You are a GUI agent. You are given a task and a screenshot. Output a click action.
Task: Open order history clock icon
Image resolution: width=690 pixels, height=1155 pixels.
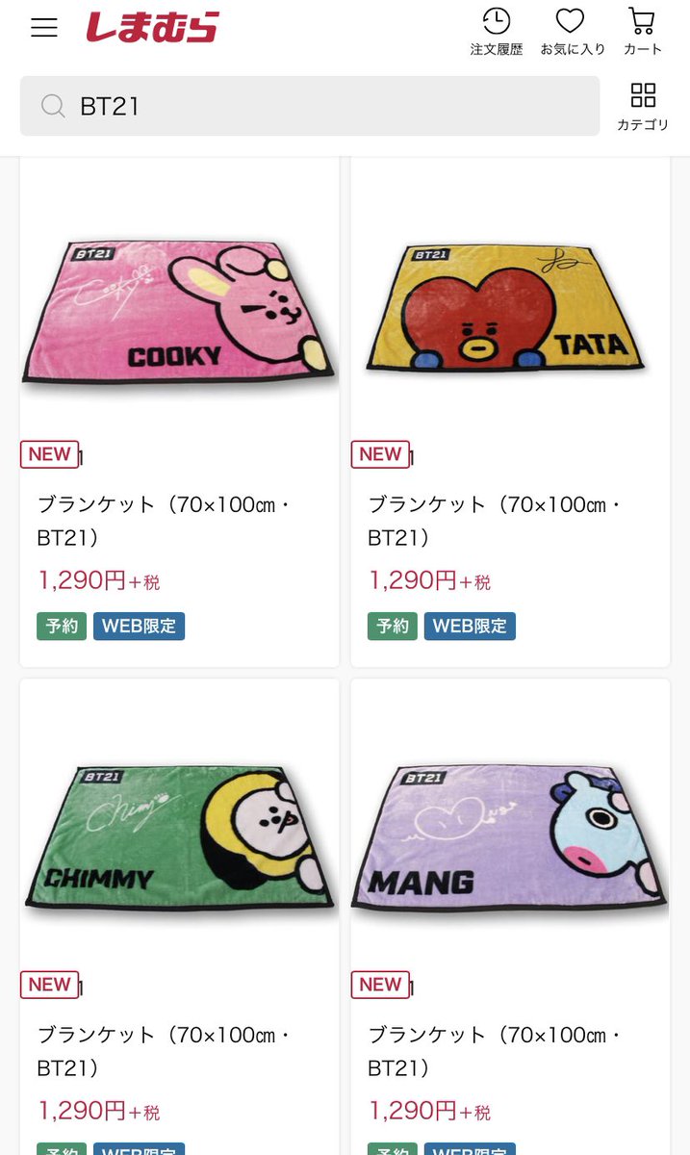point(496,21)
